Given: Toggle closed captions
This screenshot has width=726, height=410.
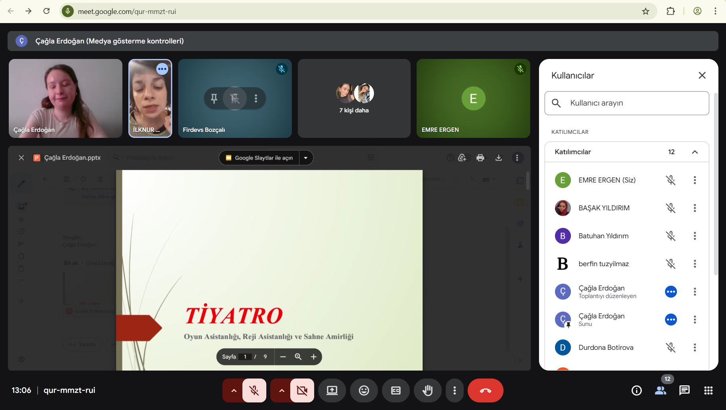Looking at the screenshot, I should 395,390.
